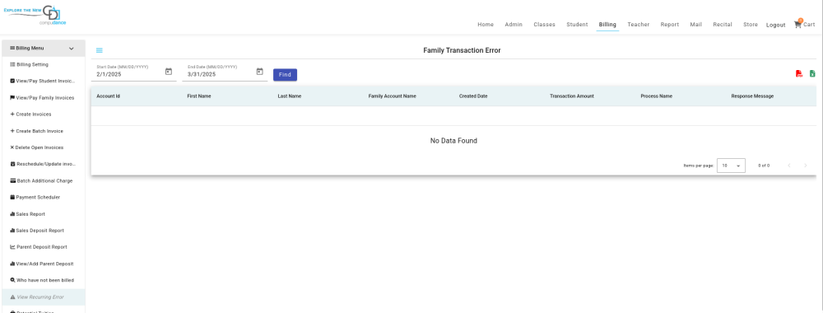Click the Response Message column header
The width and height of the screenshot is (823, 313).
[752, 96]
